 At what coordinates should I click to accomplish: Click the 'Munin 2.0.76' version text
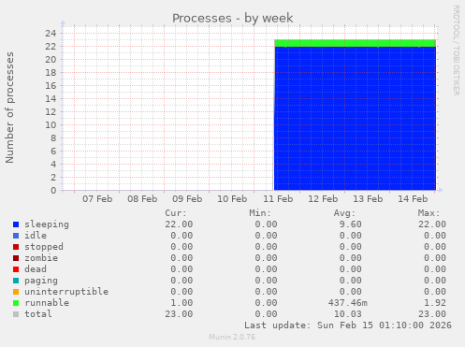pyautogui.click(x=232, y=337)
